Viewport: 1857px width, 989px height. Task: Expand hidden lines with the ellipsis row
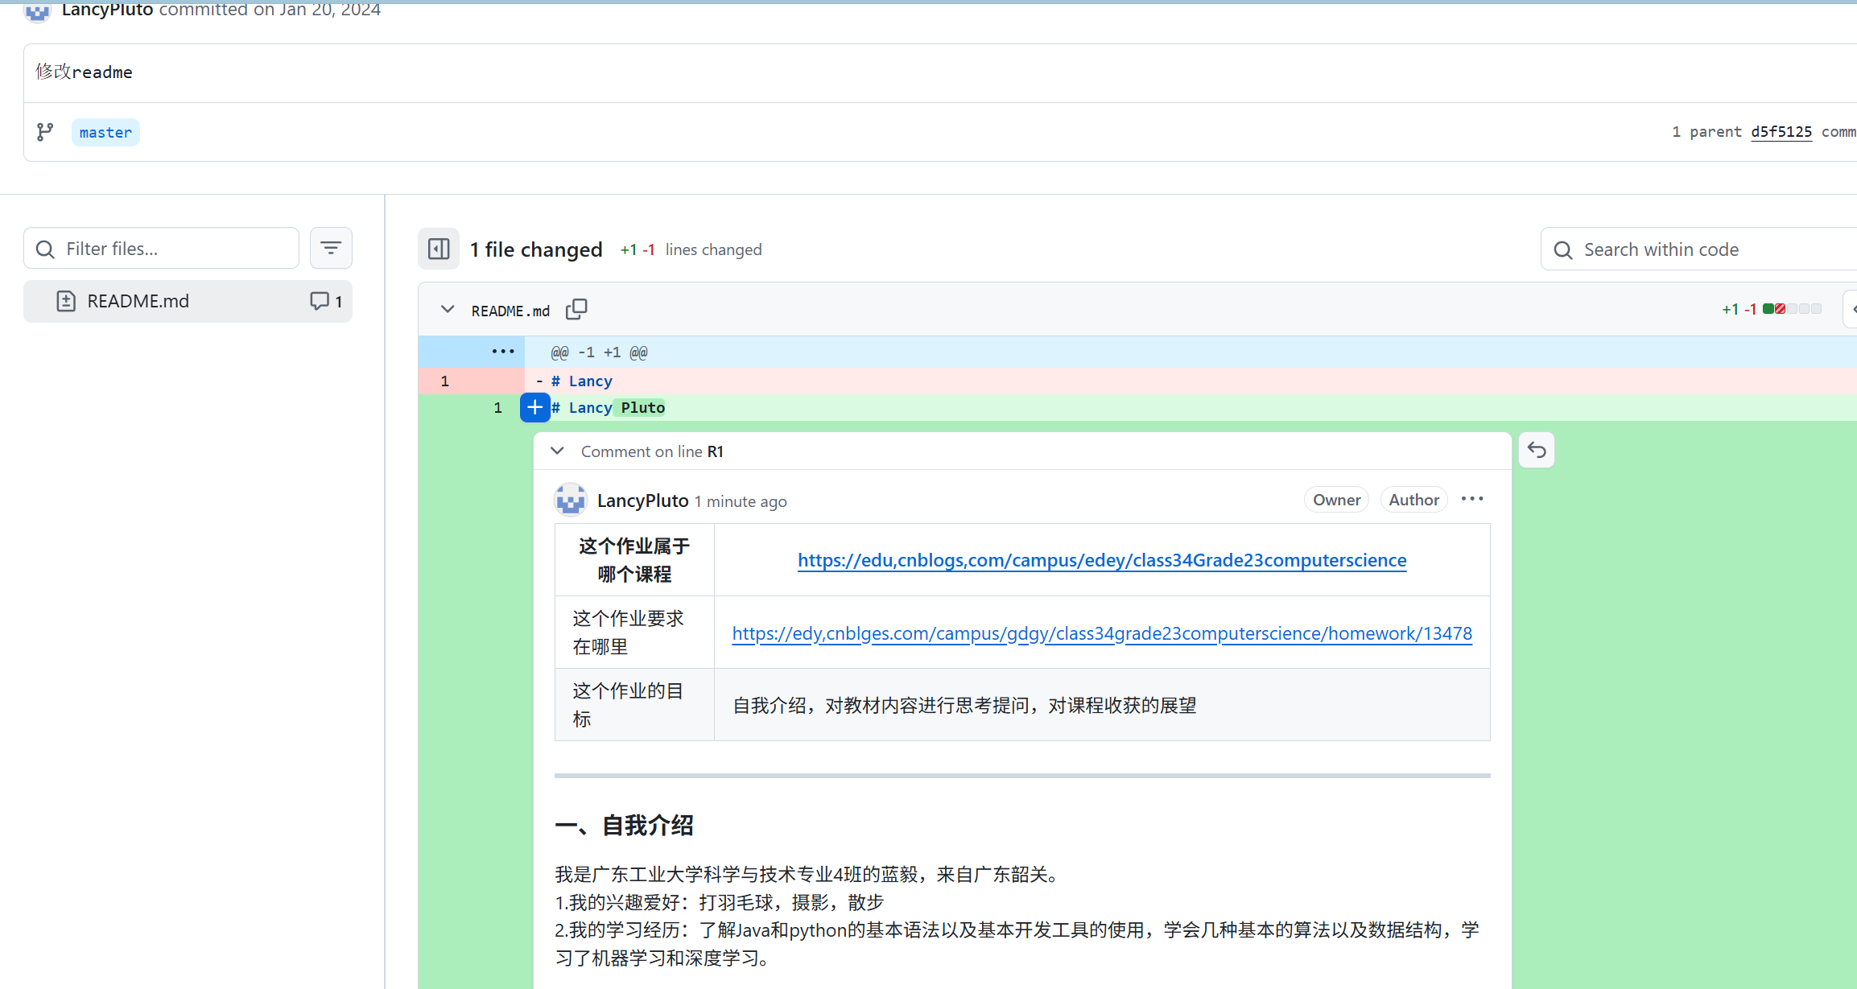pyautogui.click(x=502, y=352)
